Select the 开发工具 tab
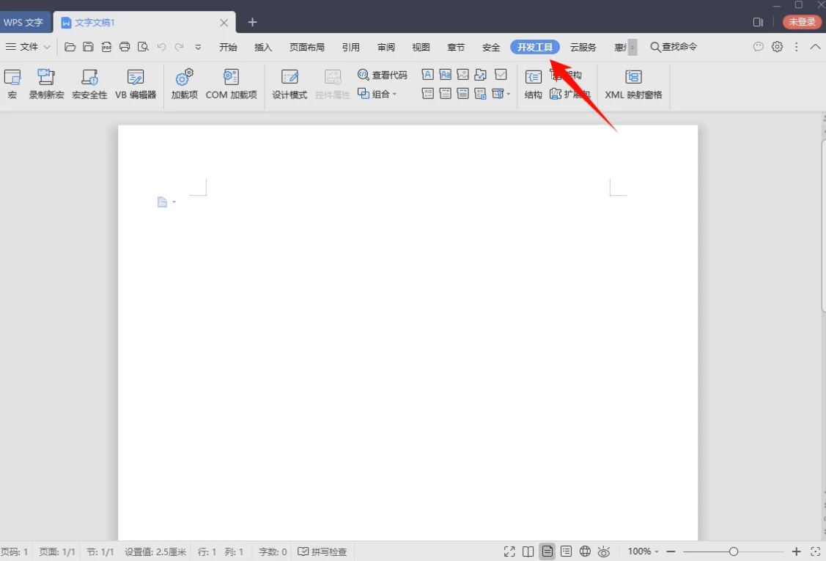The width and height of the screenshot is (826, 561). pos(535,48)
